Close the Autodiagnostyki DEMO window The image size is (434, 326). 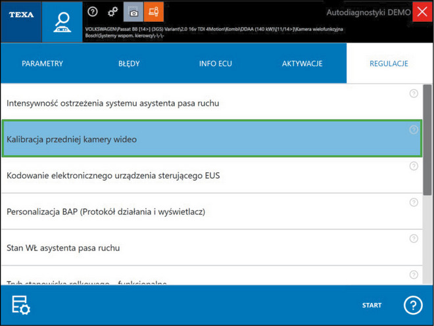[x=422, y=12]
